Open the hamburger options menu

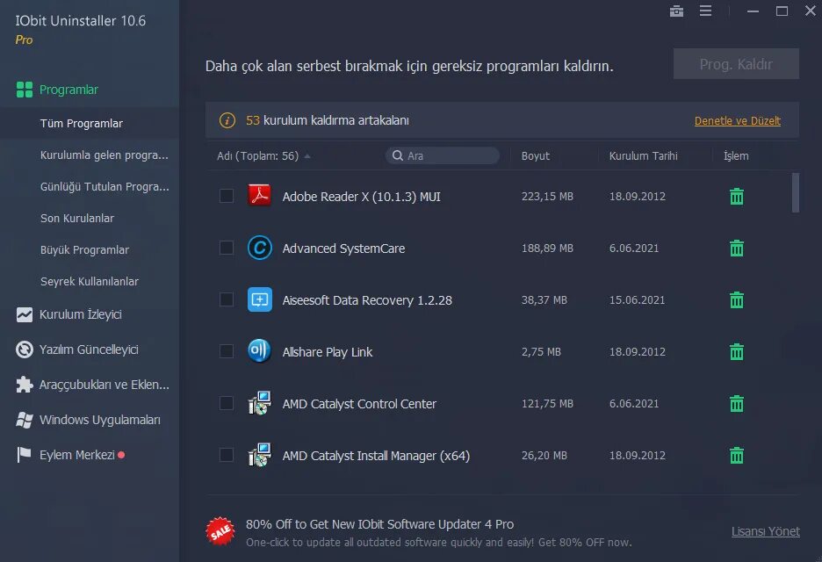(x=705, y=11)
